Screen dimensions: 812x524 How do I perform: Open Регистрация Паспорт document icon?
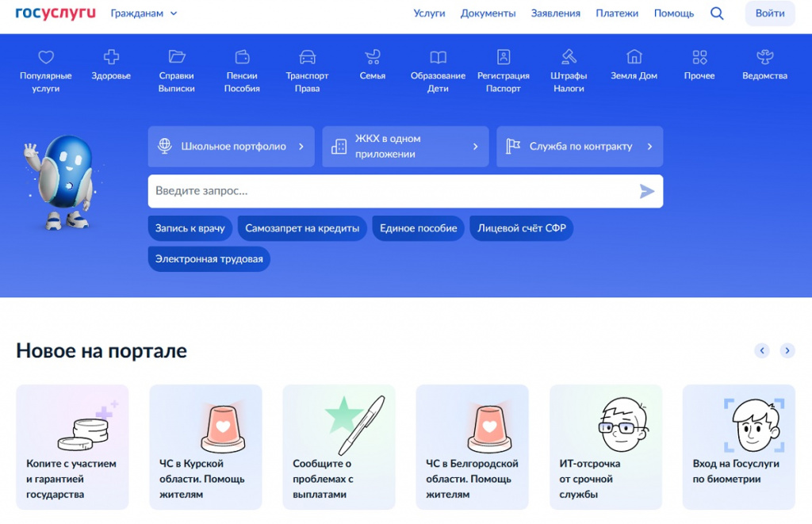click(504, 56)
